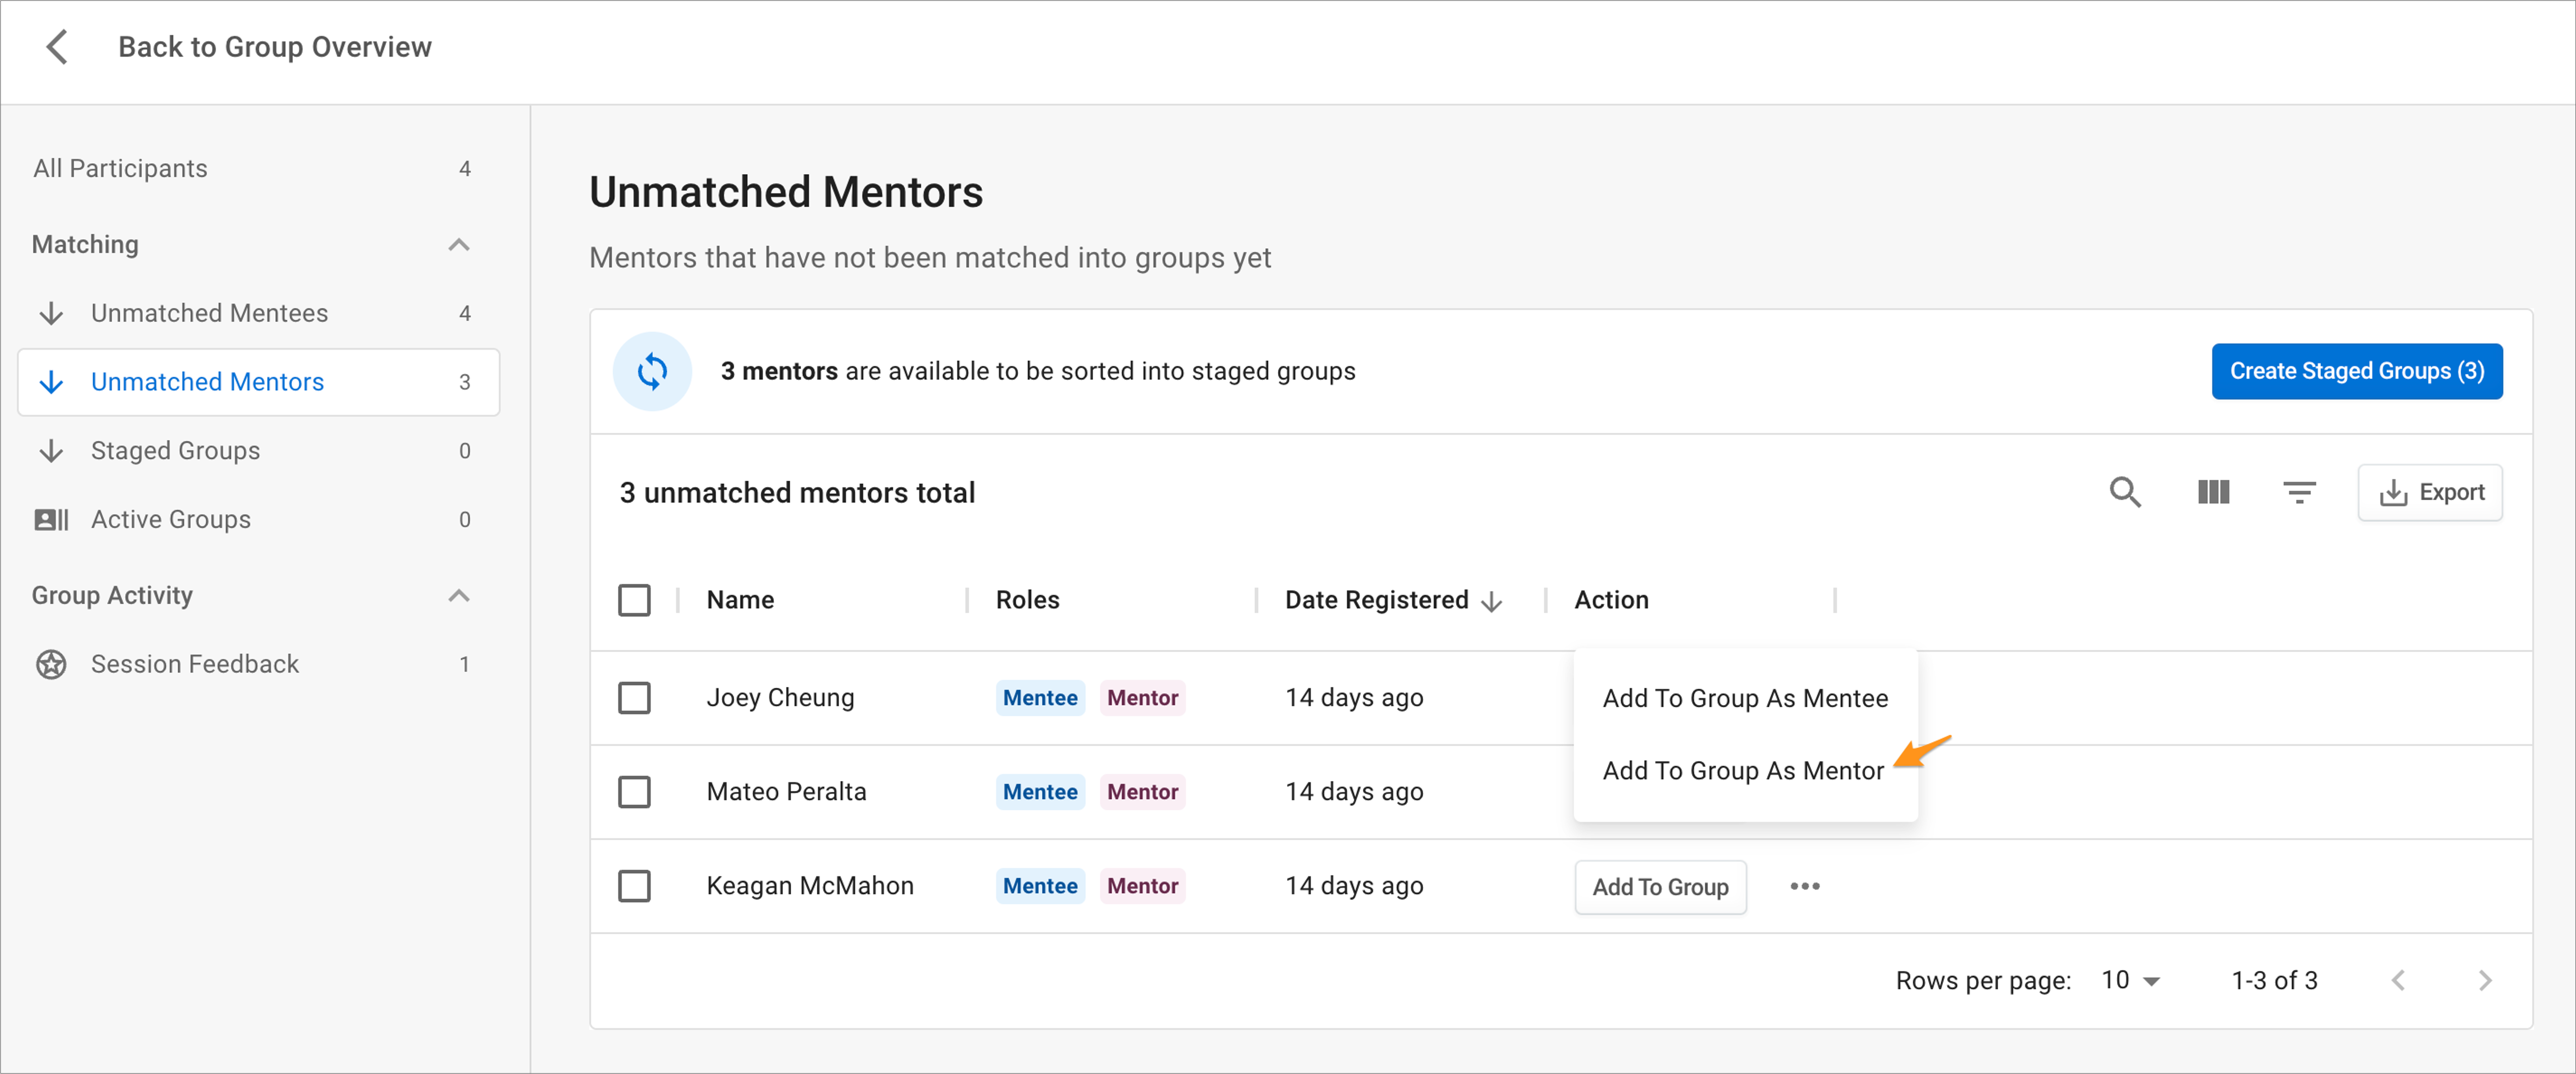Image resolution: width=2576 pixels, height=1074 pixels.
Task: Click the Unmatched Mentees arrow icon
Action: click(x=51, y=314)
